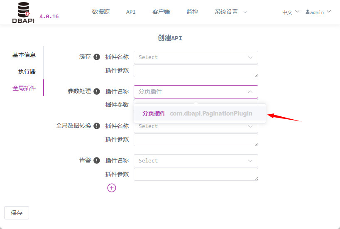Open the cache info tooltip icon
Screen dimensions: 340x229
(x=97, y=57)
